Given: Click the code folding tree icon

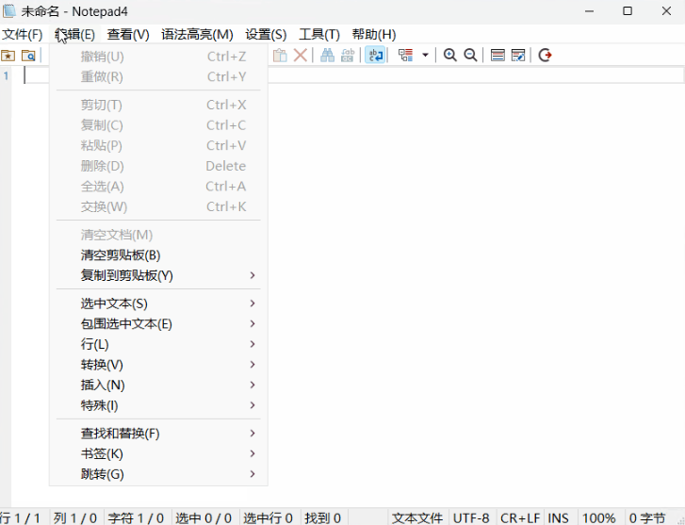Looking at the screenshot, I should tap(405, 55).
